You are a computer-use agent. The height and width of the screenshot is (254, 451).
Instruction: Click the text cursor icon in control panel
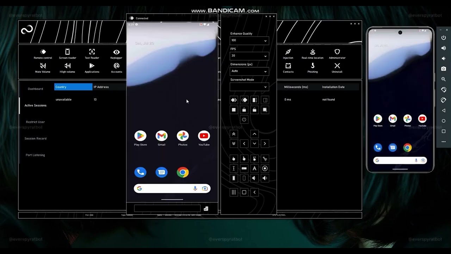234,168
